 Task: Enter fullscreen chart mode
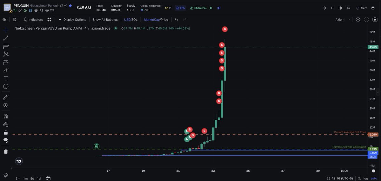pos(366,19)
